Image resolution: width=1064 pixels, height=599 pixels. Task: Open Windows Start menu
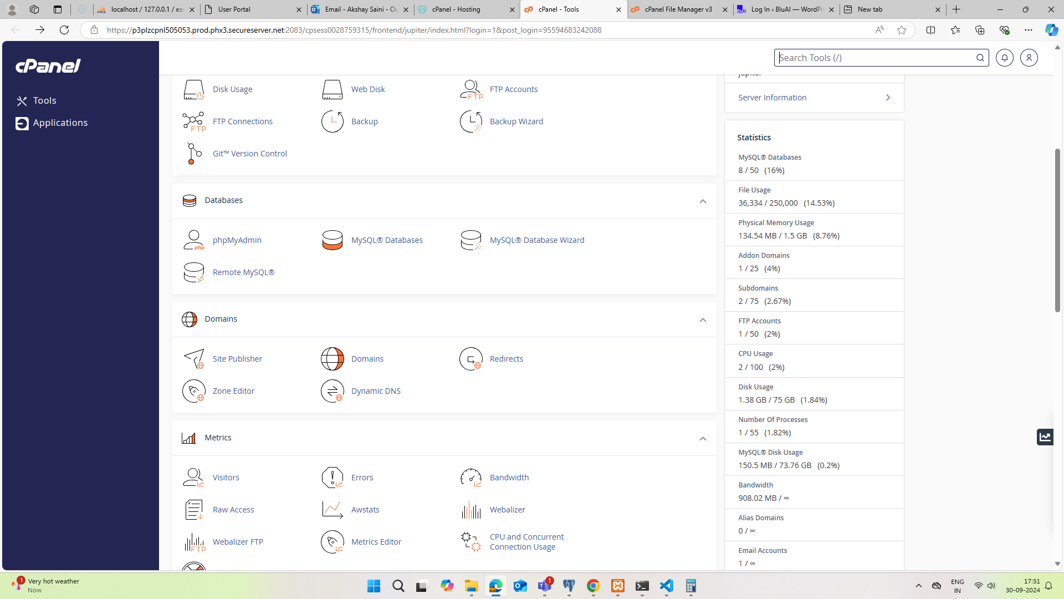coord(374,586)
